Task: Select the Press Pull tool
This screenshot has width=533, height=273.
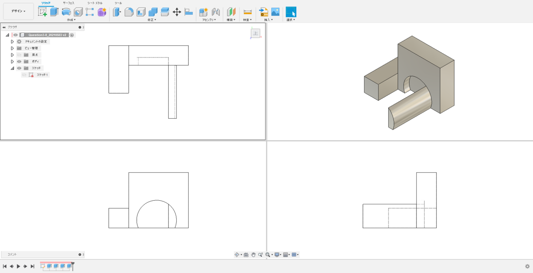Action: point(117,12)
